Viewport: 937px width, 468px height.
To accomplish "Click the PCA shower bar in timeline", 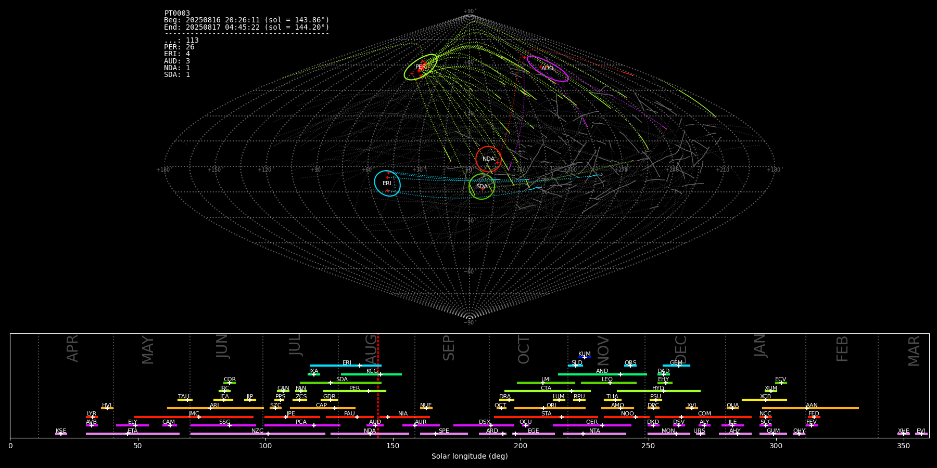I will [302, 425].
